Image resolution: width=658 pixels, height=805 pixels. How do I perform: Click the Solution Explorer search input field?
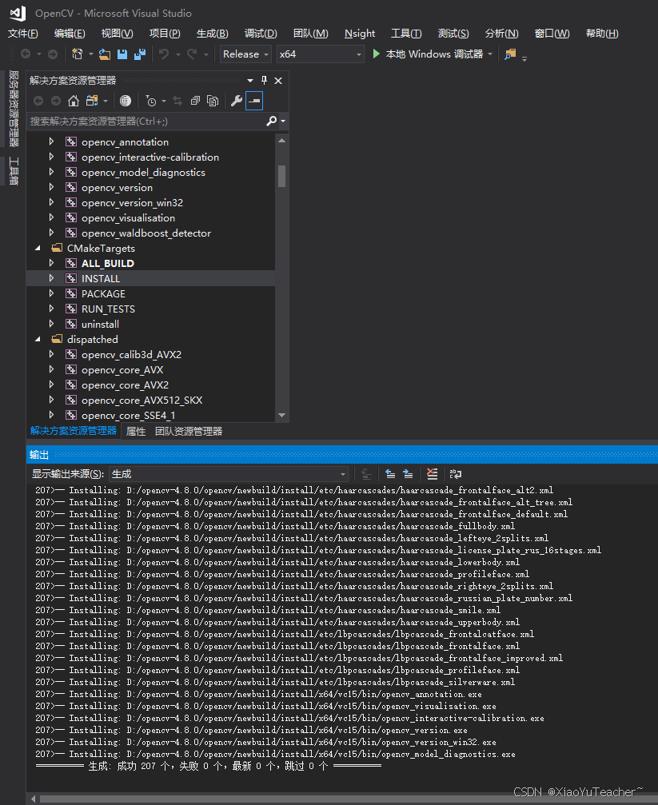click(146, 122)
